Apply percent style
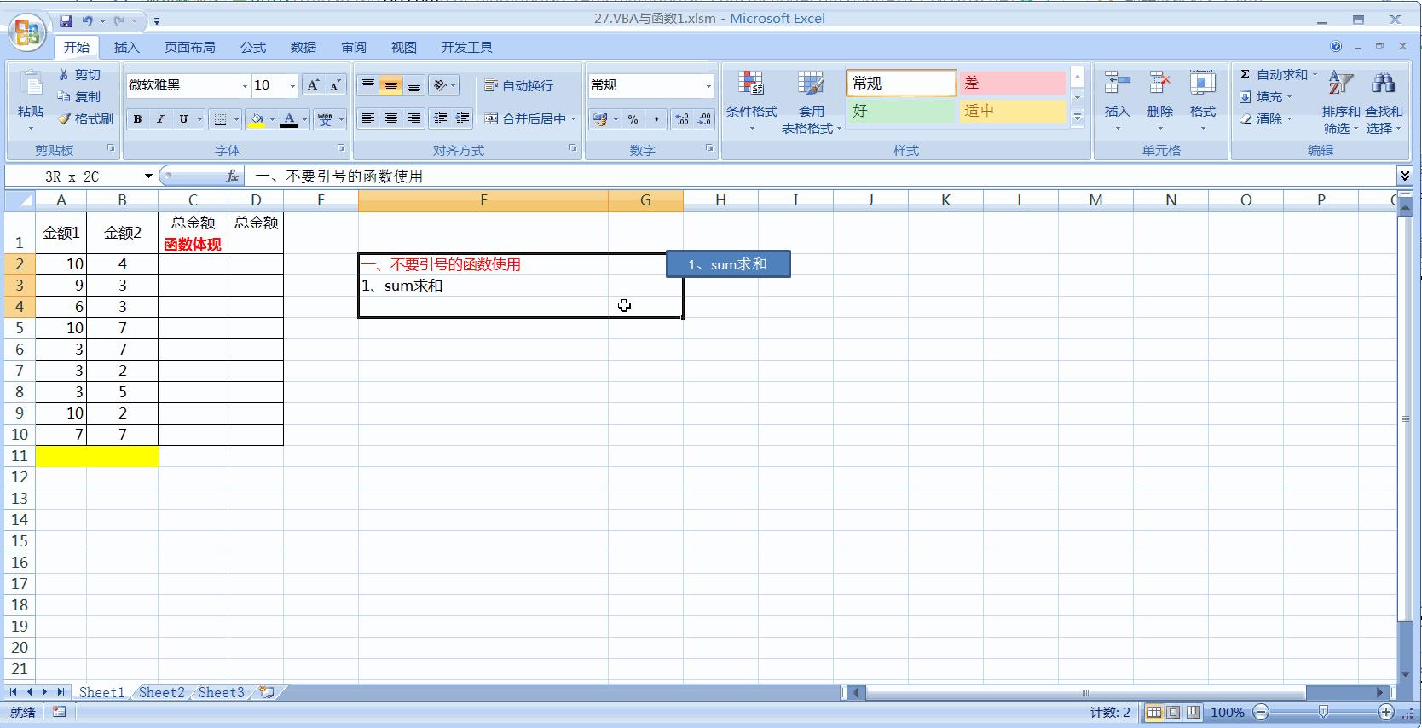1422x728 pixels. click(633, 119)
